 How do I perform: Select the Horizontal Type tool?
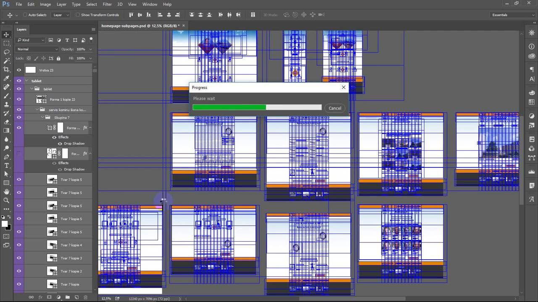6,166
